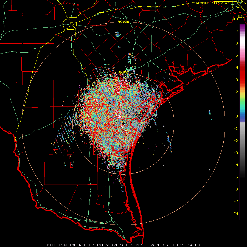Click the "3" value on the color scale
Screen dimensions: 247x247
tap(237, 80)
